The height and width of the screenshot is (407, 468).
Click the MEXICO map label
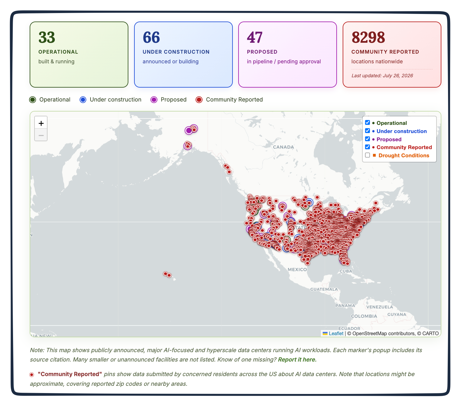click(x=297, y=269)
